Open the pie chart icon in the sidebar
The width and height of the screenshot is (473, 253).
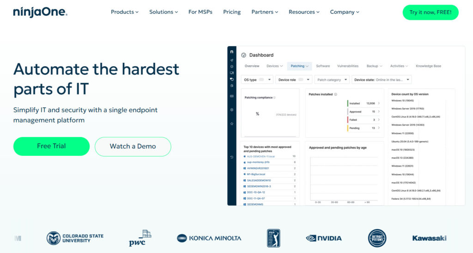232,86
